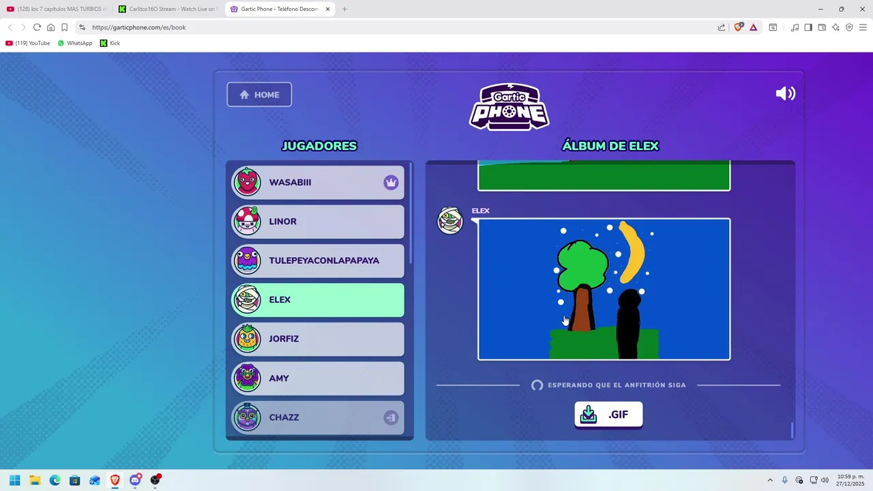Select player TULEPEYACONLAPAPAYA in the list
Viewport: 873px width, 491px height.
pyautogui.click(x=318, y=261)
